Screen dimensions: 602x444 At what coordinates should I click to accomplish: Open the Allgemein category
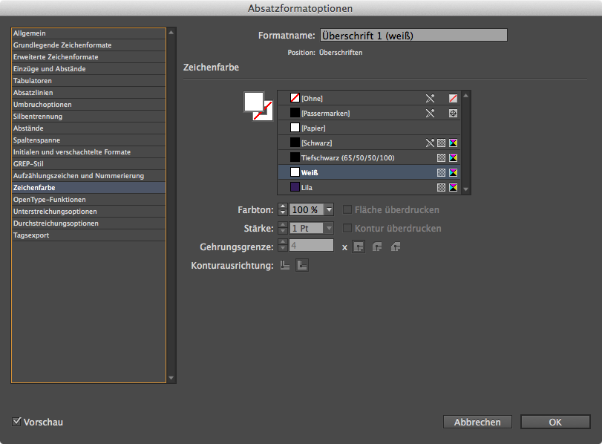(x=88, y=33)
